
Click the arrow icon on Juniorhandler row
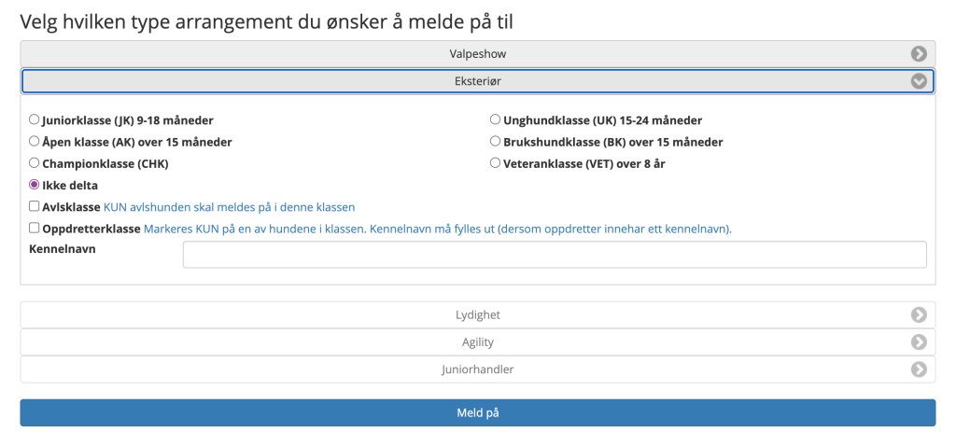[x=919, y=369]
